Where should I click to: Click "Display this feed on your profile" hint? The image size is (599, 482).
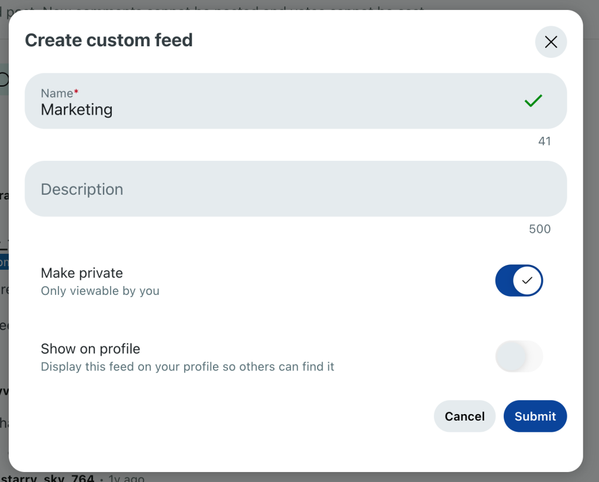[187, 367]
